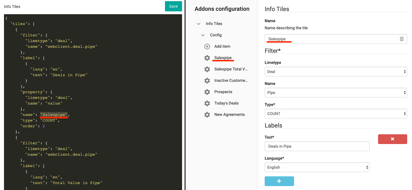Image resolution: width=412 pixels, height=190 pixels.
Task: Open the Limetype dropdown showing Deal
Action: [x=336, y=72]
